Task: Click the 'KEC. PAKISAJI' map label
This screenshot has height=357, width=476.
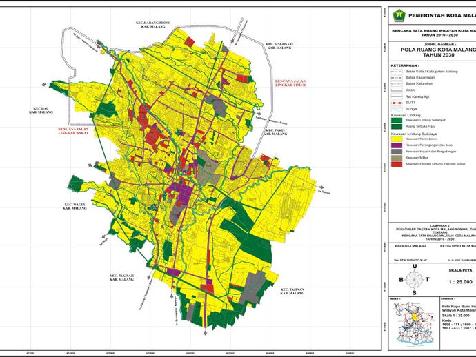Action: pos(121,278)
